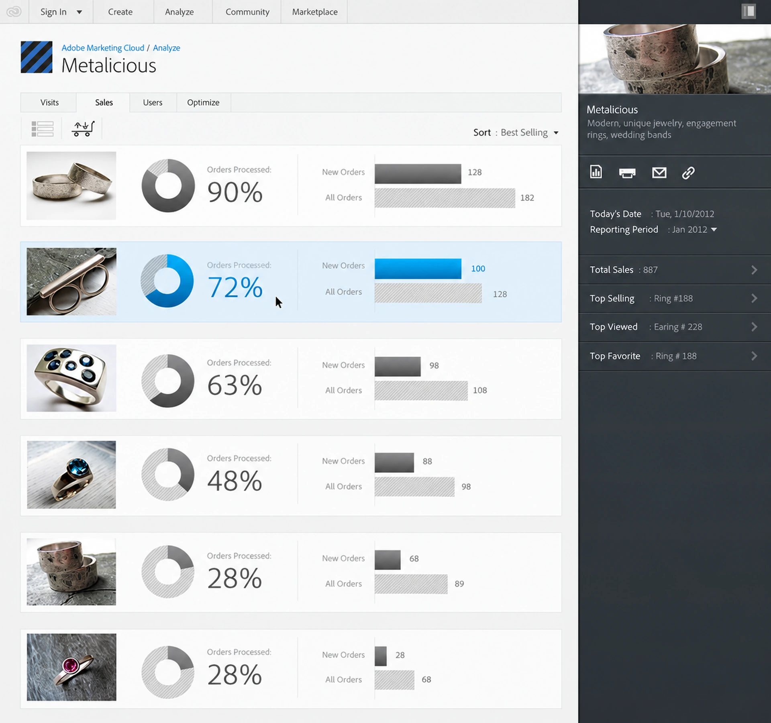
Task: Click the copy link icon
Action: pos(688,173)
